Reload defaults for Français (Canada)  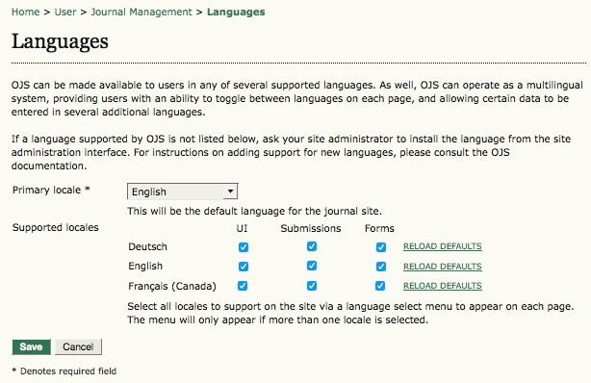pos(443,286)
